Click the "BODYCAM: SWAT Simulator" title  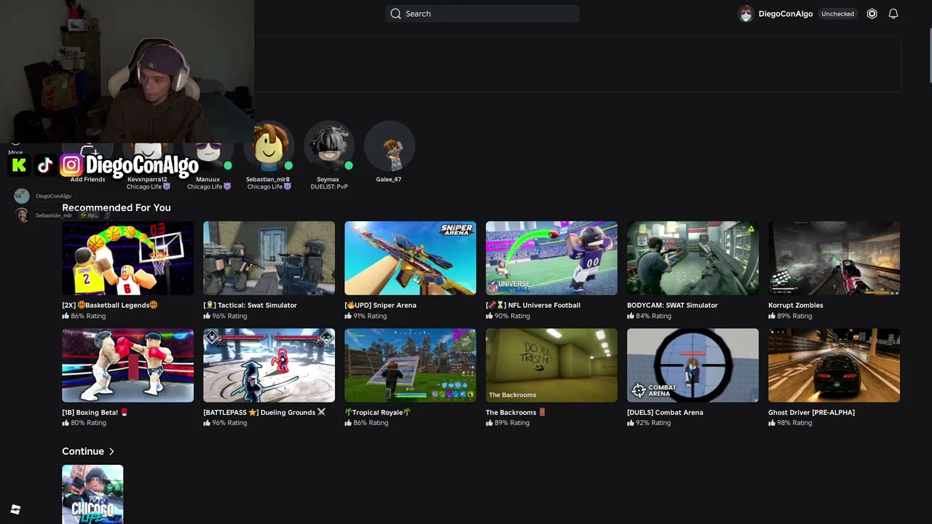coord(672,305)
